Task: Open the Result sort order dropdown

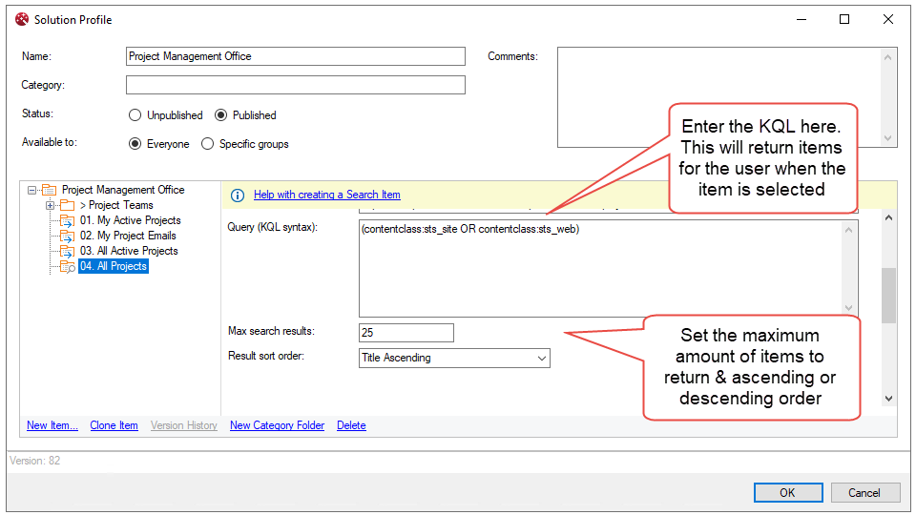Action: [x=541, y=359]
